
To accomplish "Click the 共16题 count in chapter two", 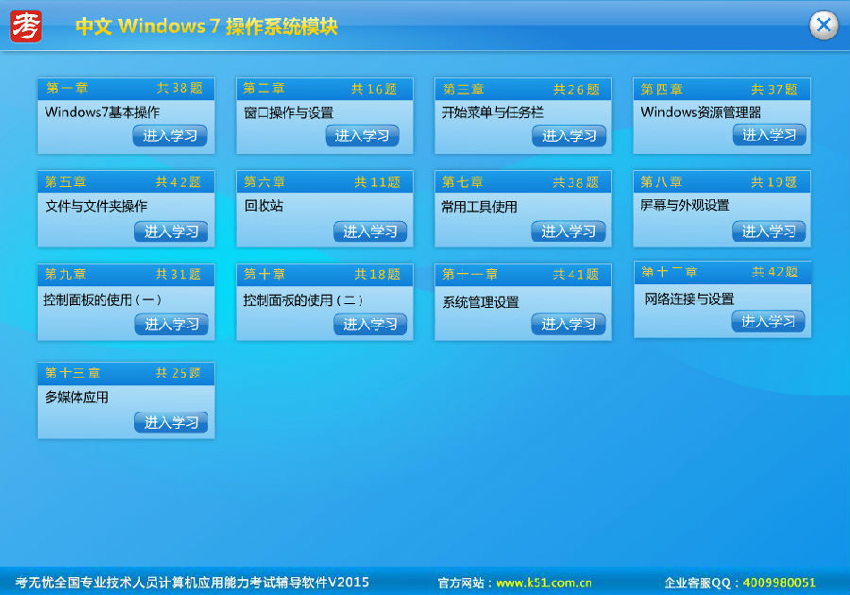I will [374, 89].
